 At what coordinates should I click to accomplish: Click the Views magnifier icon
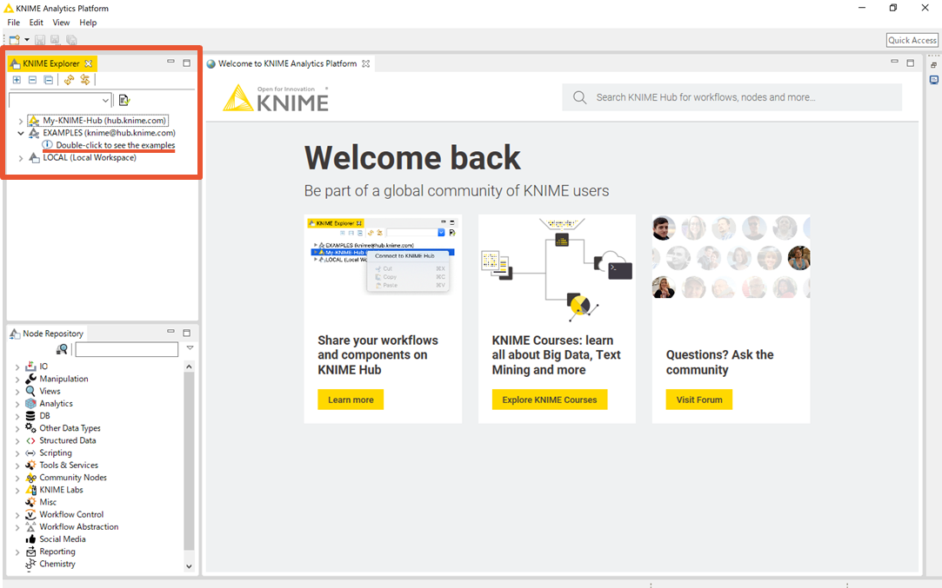30,391
